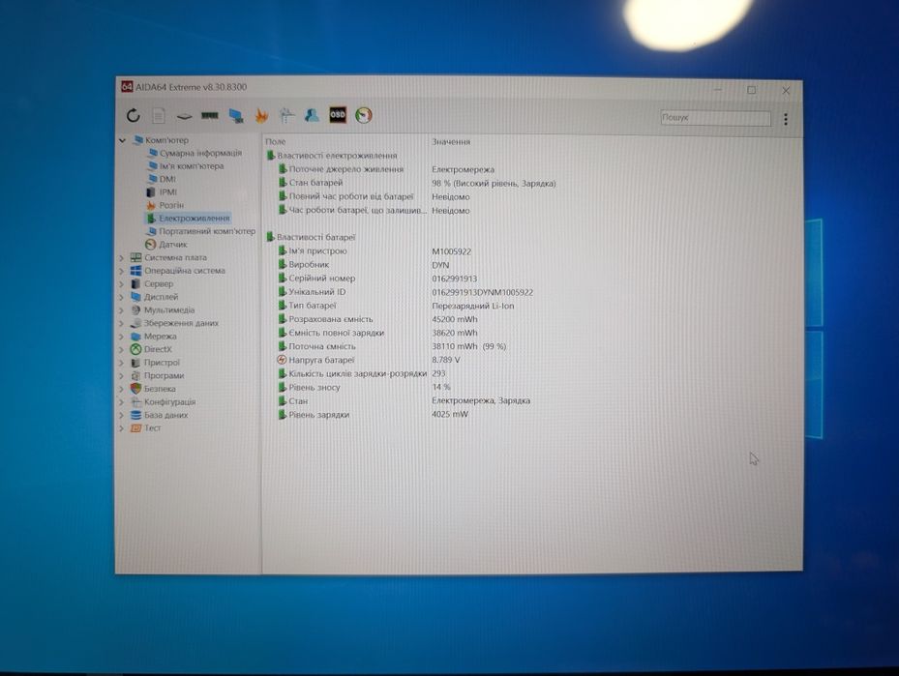899x676 pixels.
Task: Select Мультимедіа in the tree
Action: (169, 310)
